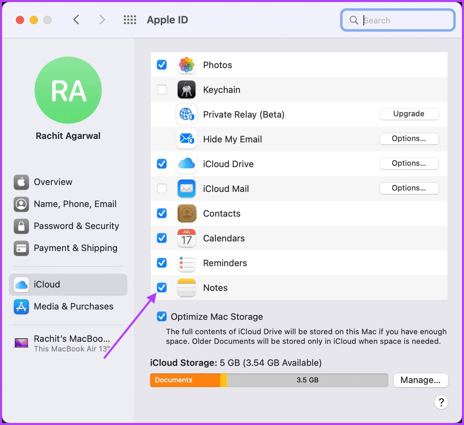Click the orange Documents storage segment
The image size is (464, 425).
pos(185,380)
